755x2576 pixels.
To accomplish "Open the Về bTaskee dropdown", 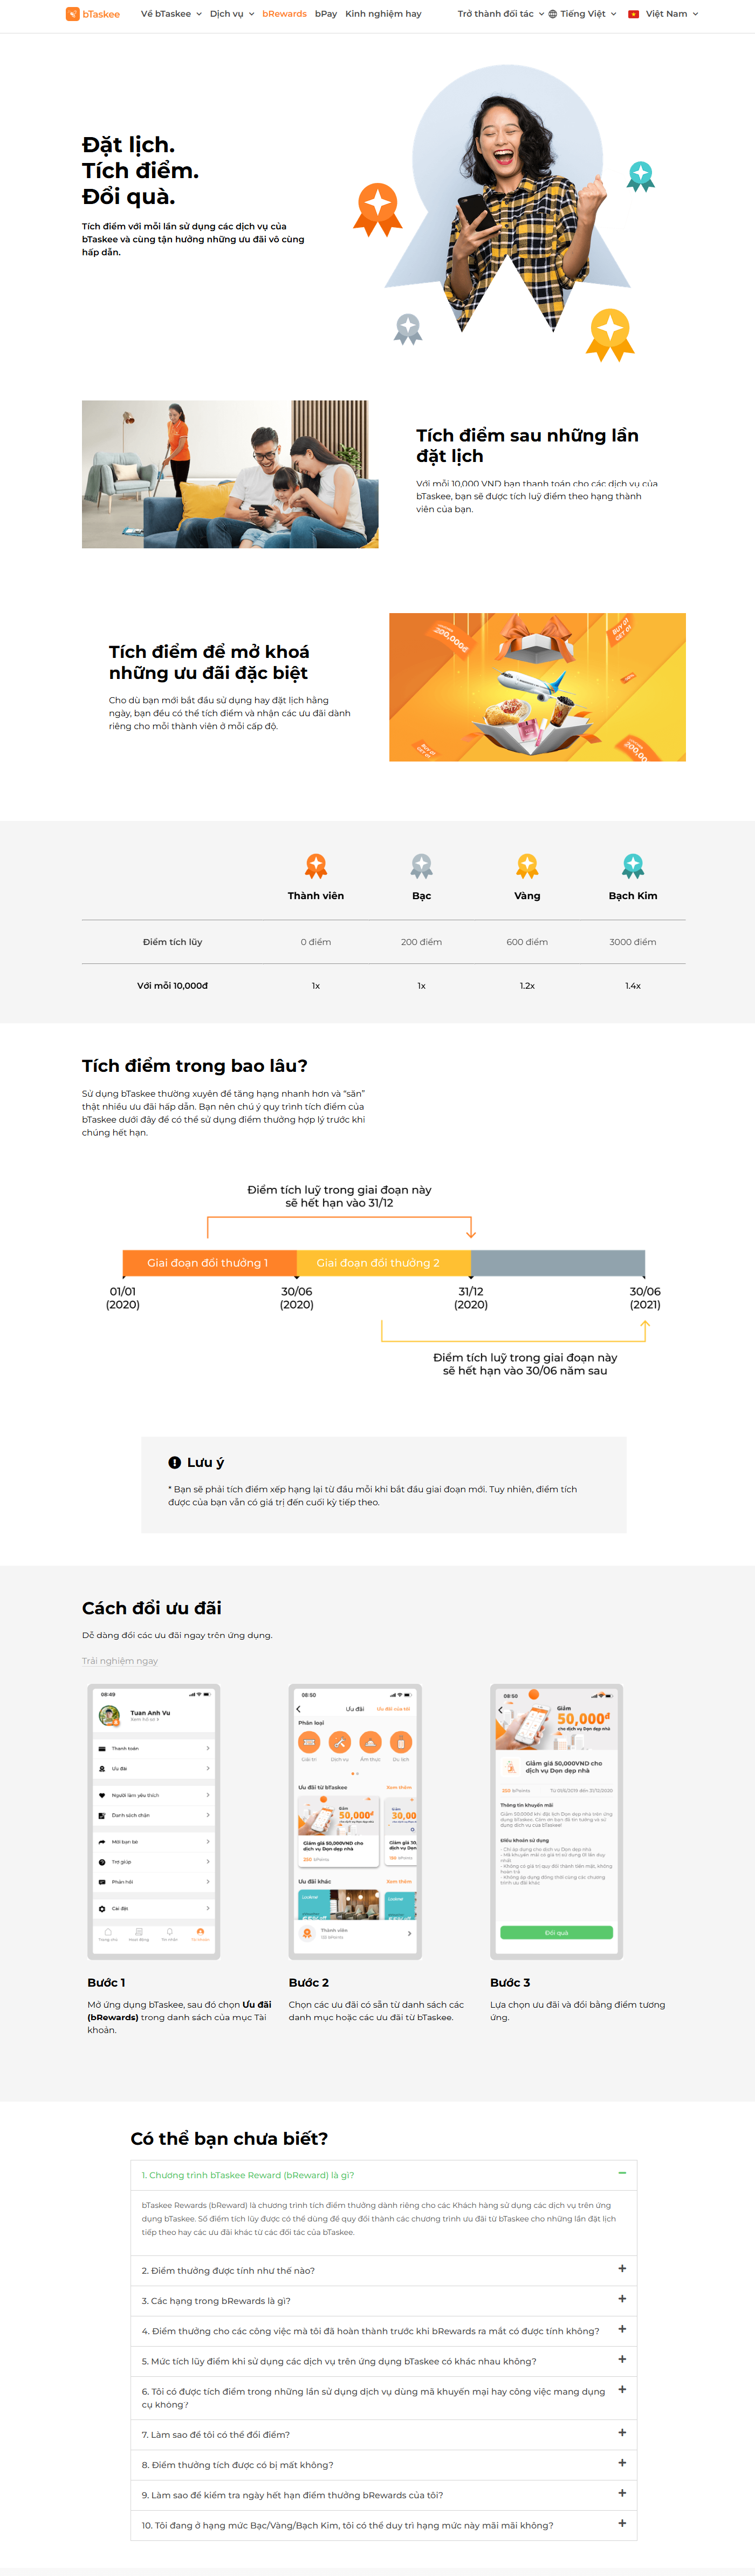I will click(x=171, y=14).
